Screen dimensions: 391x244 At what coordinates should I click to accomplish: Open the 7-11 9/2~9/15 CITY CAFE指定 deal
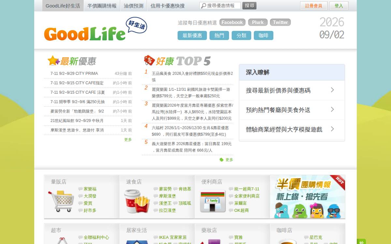(x=77, y=83)
